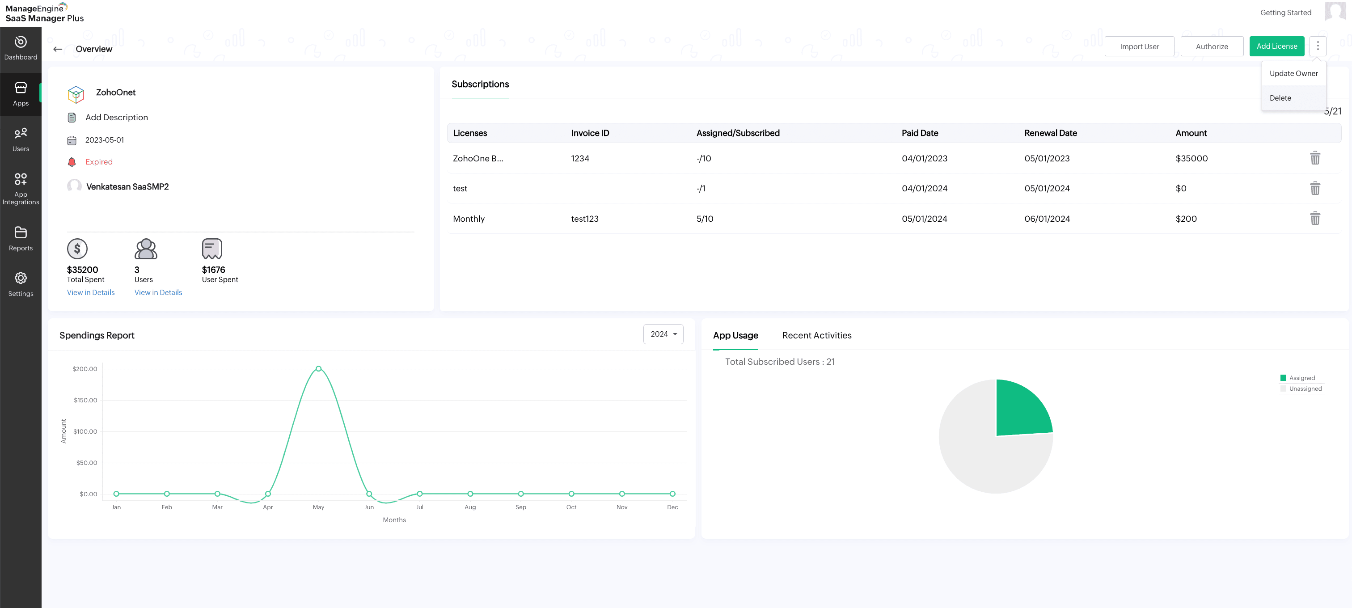The height and width of the screenshot is (608, 1352).
Task: Click the three-dot more options button
Action: click(x=1318, y=46)
